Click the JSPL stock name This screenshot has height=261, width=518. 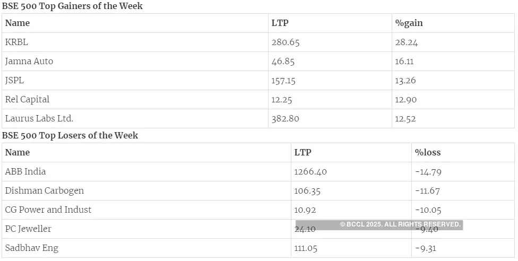(15, 81)
